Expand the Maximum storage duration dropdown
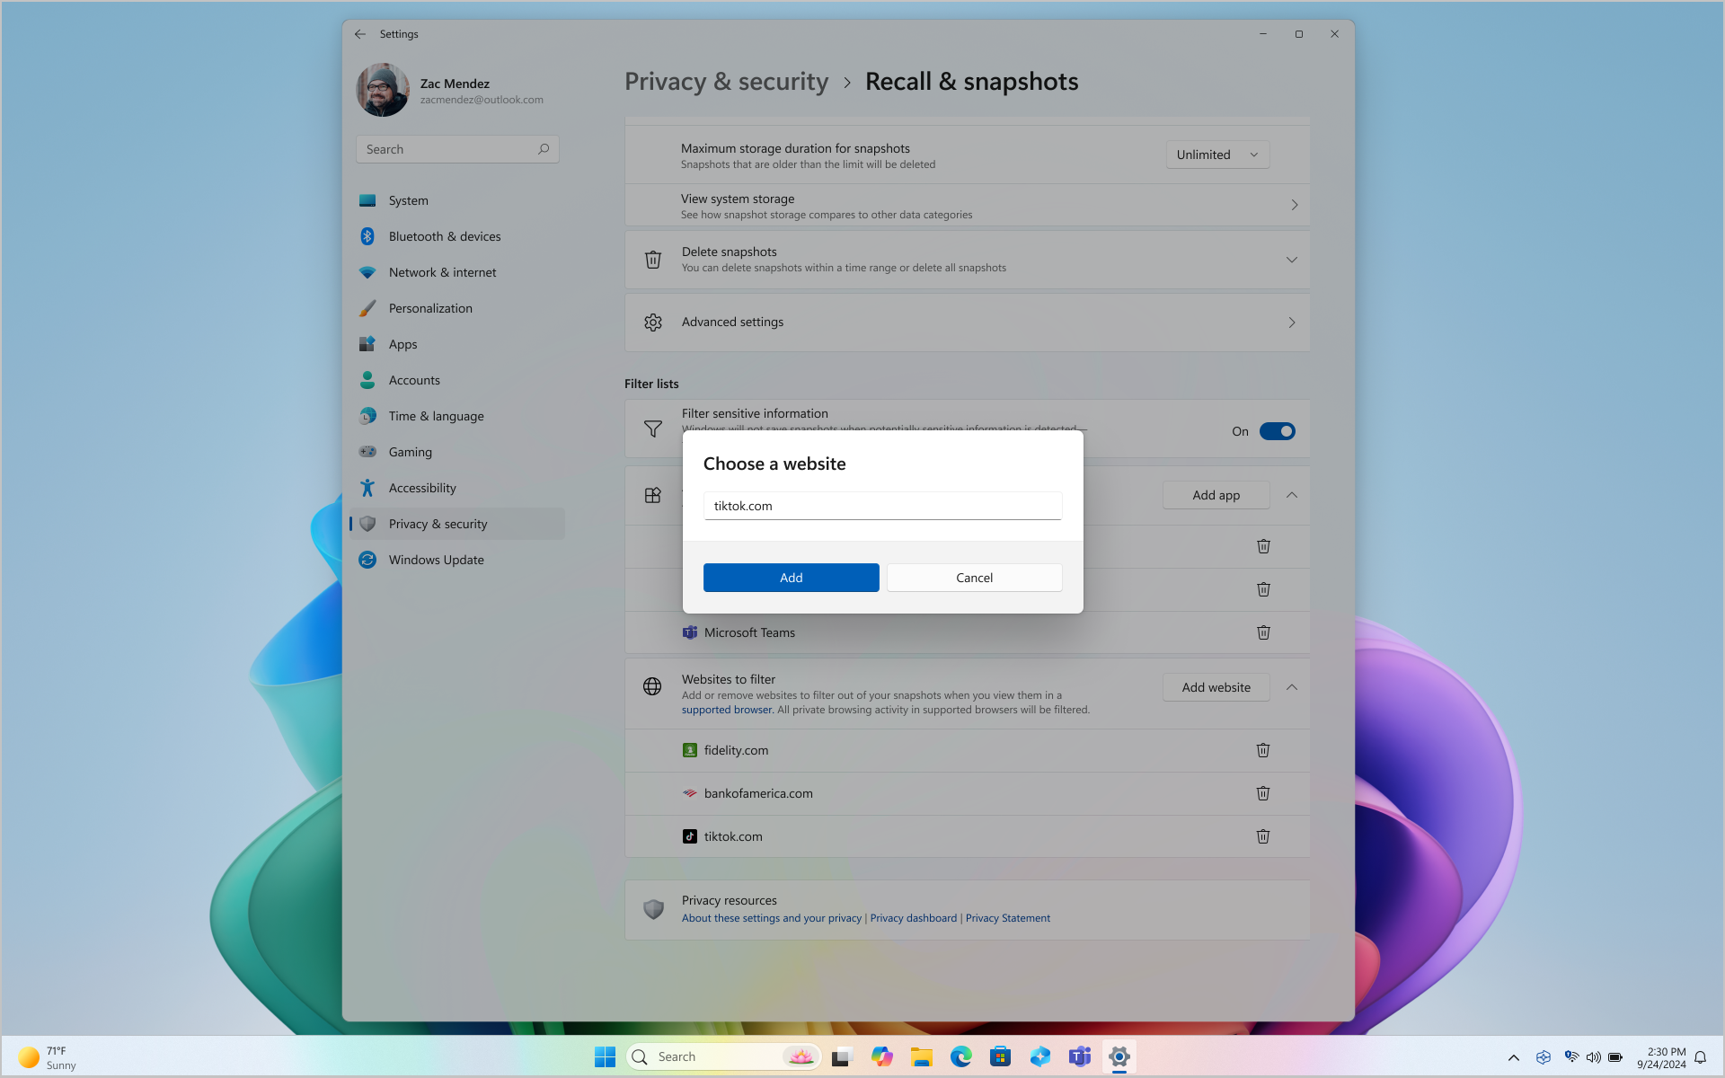Screen dimensions: 1725x1078 pyautogui.click(x=1217, y=154)
